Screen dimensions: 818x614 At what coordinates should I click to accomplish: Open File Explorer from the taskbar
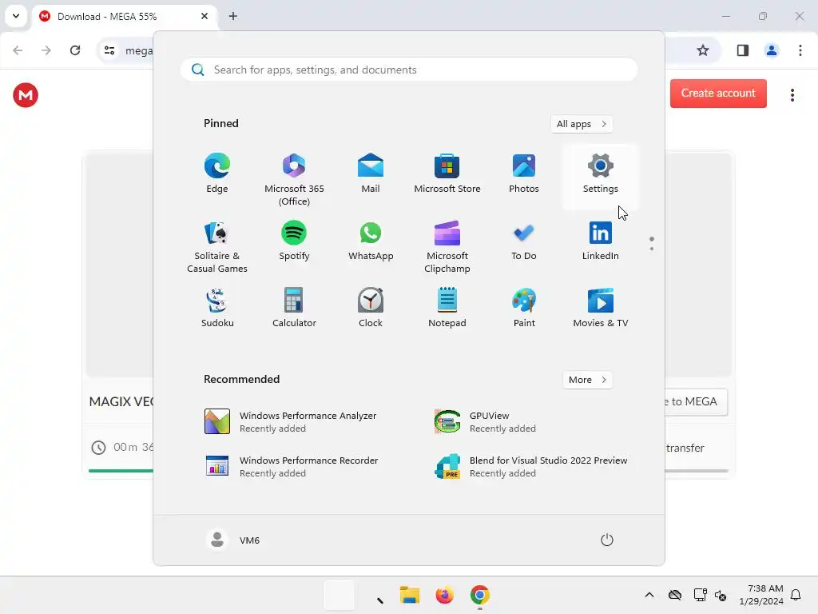410,595
